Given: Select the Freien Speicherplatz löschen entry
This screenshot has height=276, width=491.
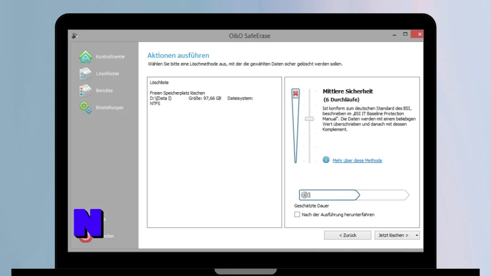Looking at the screenshot, I should pyautogui.click(x=177, y=93).
